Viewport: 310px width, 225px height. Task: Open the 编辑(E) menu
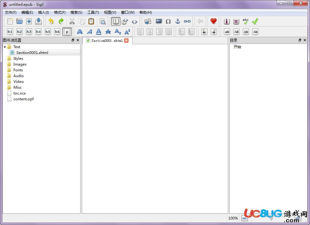pos(27,12)
